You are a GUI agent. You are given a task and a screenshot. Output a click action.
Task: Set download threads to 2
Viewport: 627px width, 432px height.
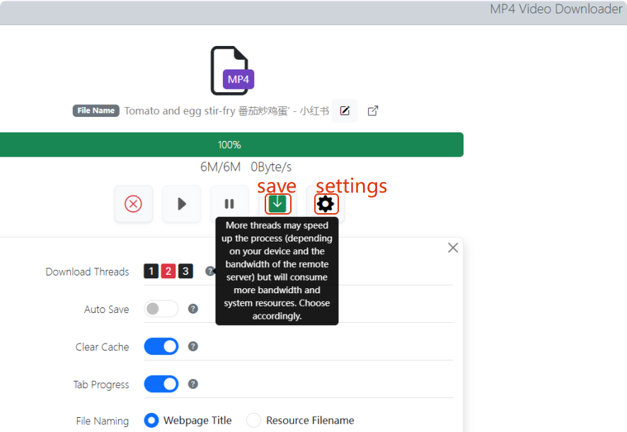[168, 271]
